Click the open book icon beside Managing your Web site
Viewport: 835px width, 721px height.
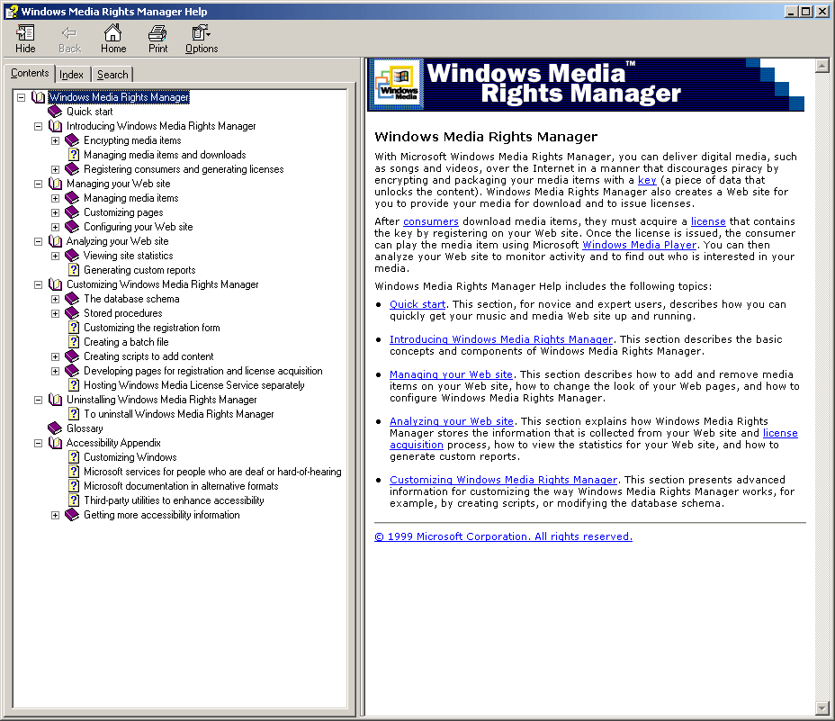(x=55, y=184)
